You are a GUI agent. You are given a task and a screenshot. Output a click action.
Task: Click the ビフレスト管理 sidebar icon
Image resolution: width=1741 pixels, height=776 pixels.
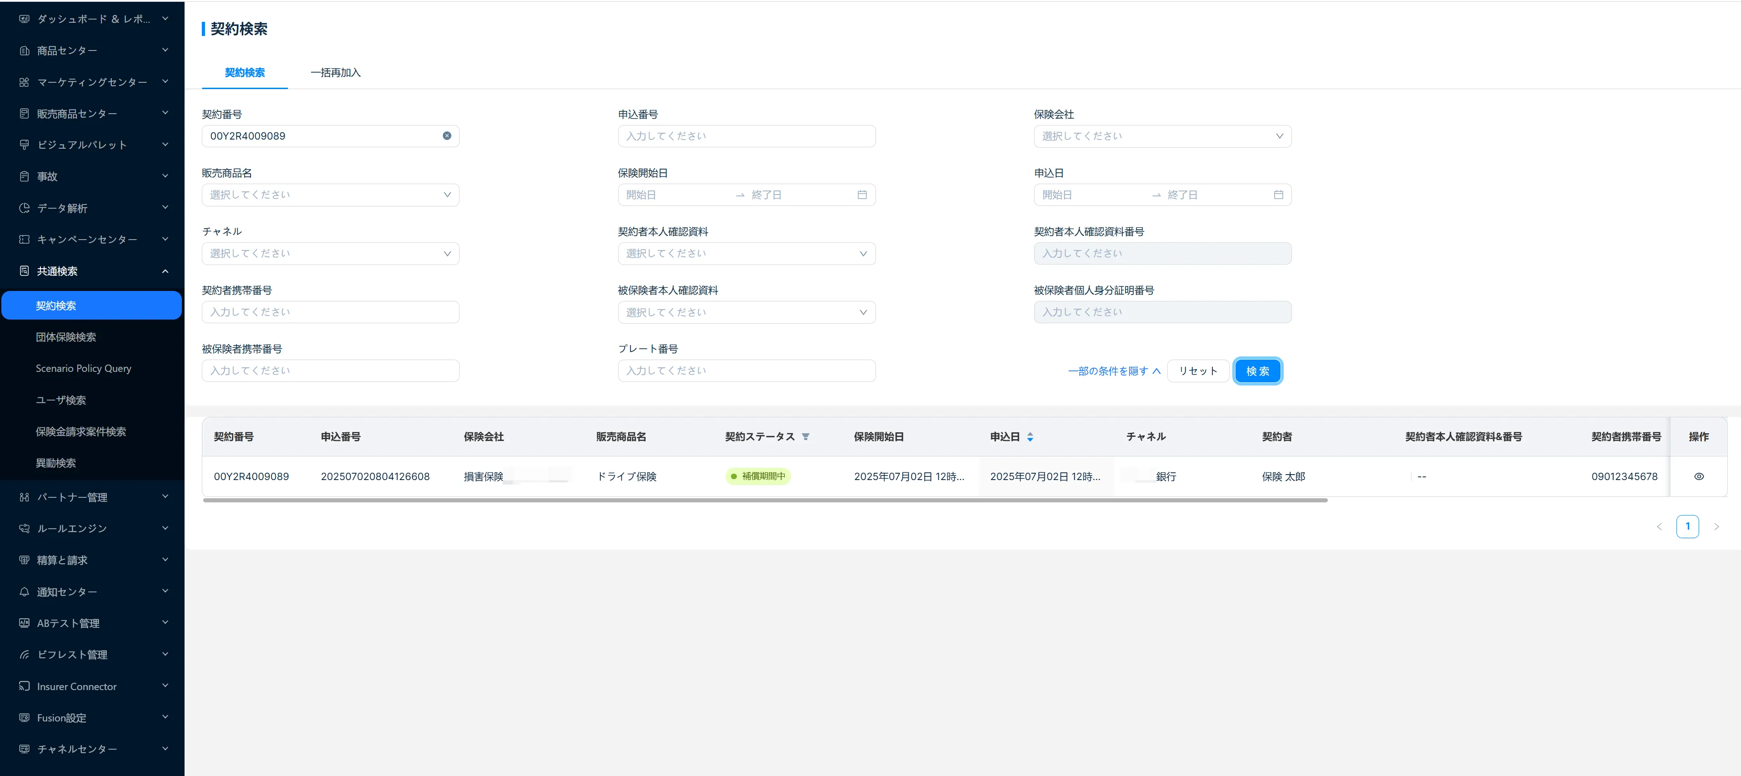[25, 655]
